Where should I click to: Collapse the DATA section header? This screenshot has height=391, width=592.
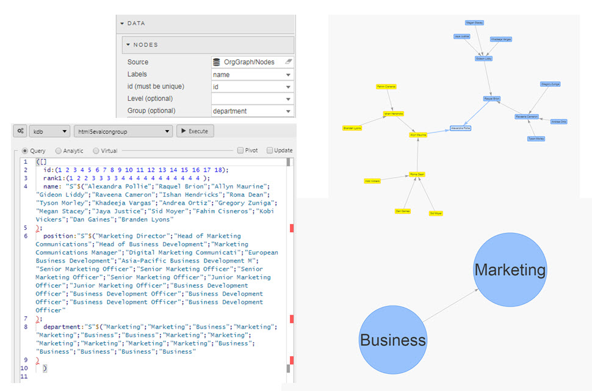coord(137,23)
